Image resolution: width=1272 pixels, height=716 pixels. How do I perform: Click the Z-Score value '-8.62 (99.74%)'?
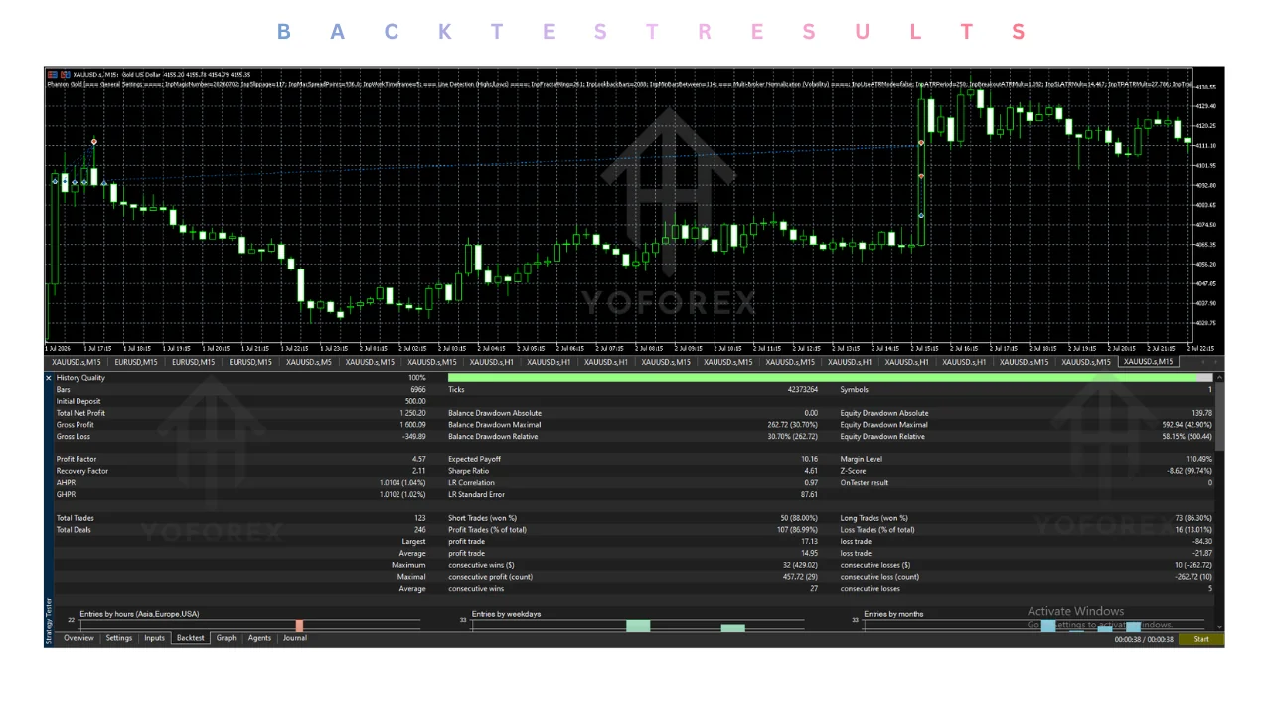click(1190, 471)
